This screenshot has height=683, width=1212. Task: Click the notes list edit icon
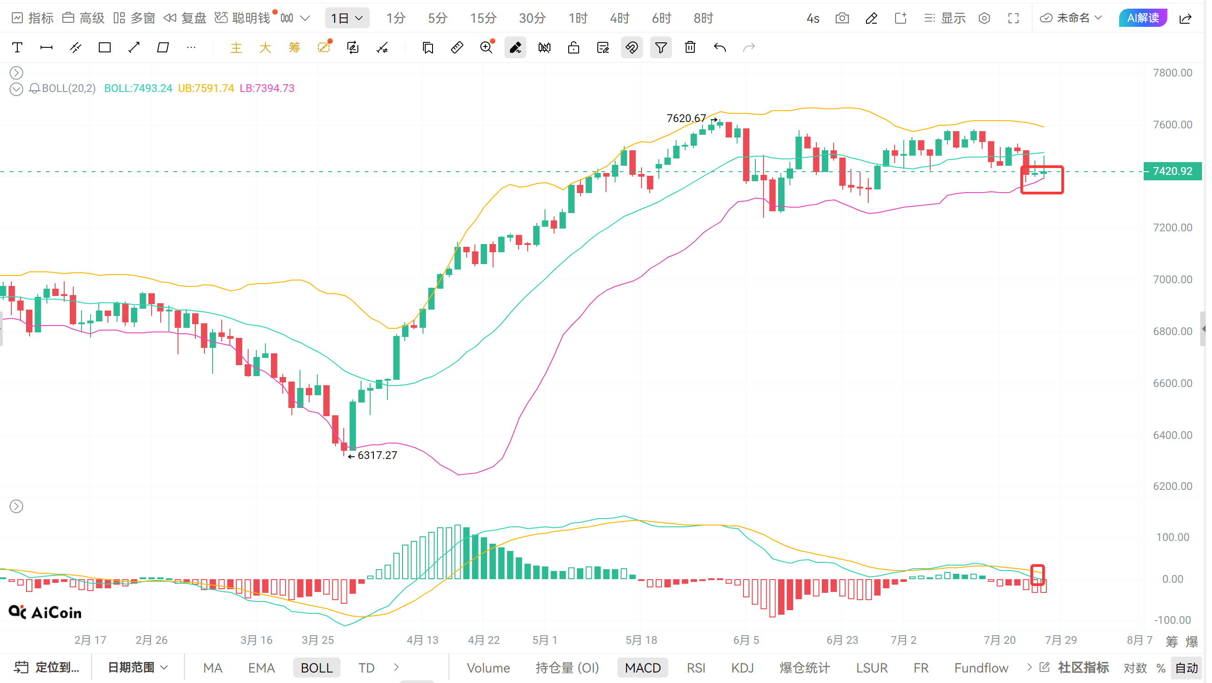[x=603, y=47]
